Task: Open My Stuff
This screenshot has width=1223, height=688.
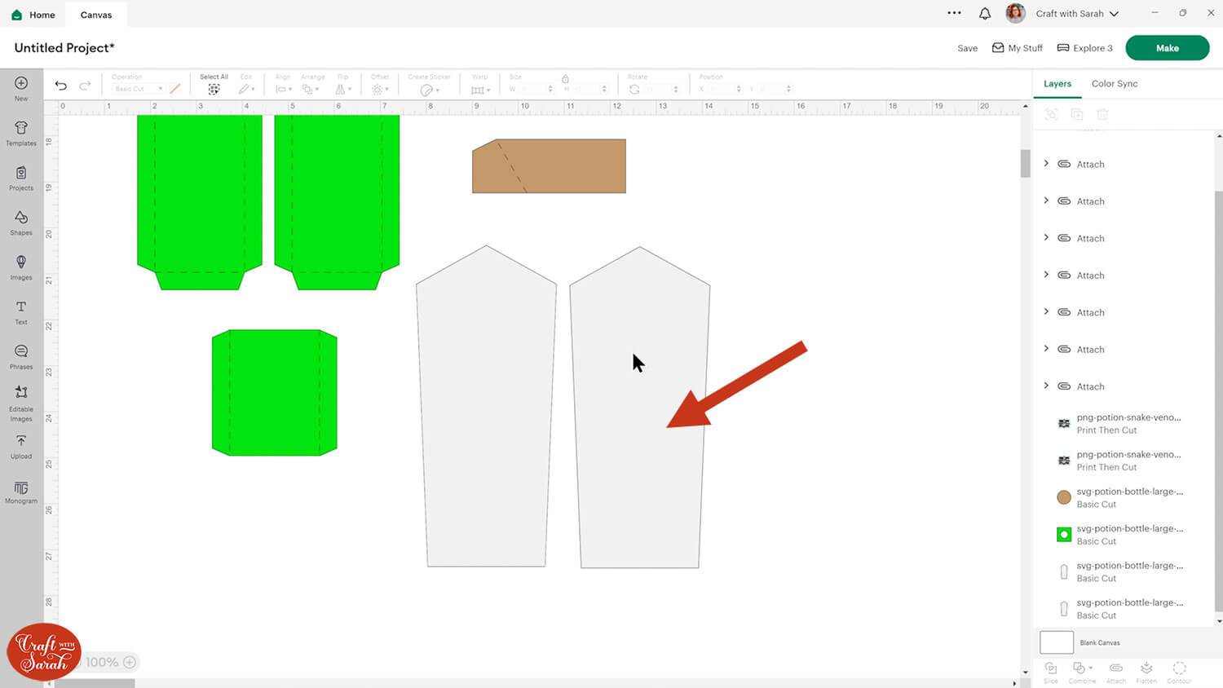Action: click(x=1018, y=48)
